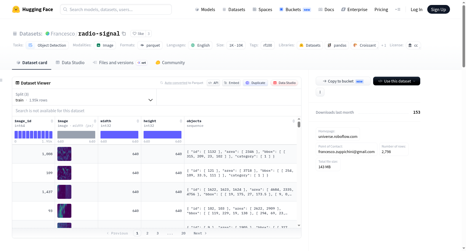Open the thumbnail for image 1,008
The width and height of the screenshot is (466, 251).
click(x=64, y=154)
